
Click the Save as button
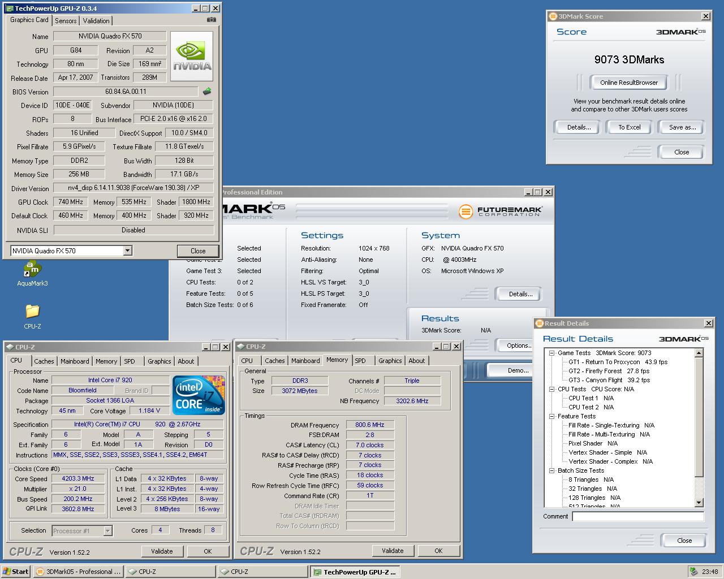[x=682, y=127]
